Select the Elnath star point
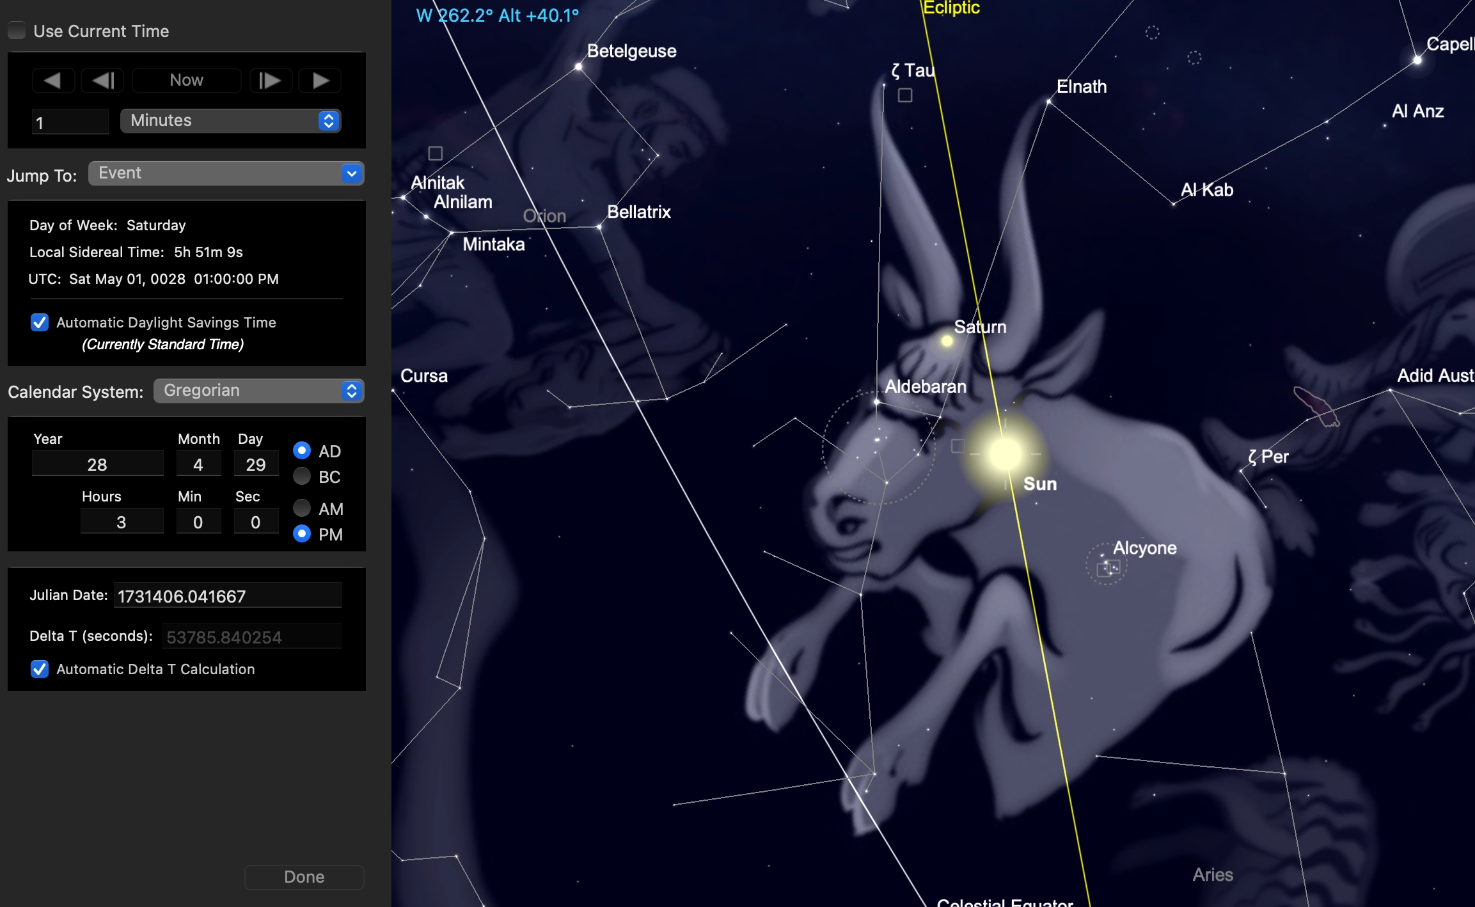The height and width of the screenshot is (907, 1475). pyautogui.click(x=1049, y=101)
